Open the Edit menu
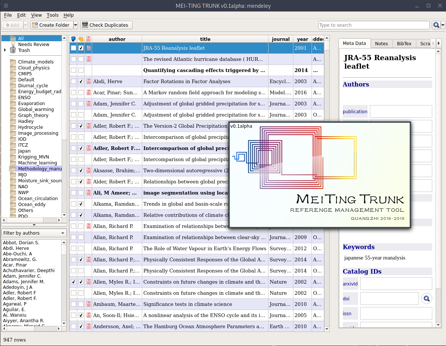446x346 pixels. [22, 15]
